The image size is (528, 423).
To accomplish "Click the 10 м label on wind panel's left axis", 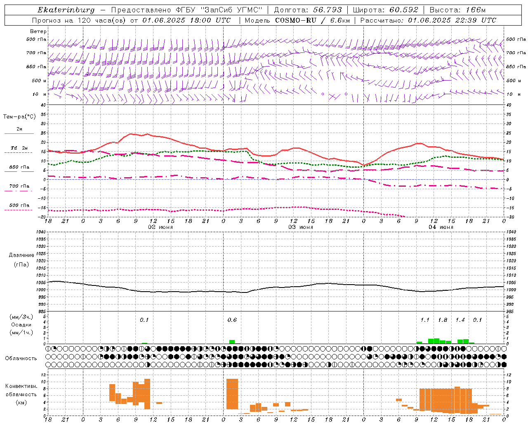I will tap(40, 94).
